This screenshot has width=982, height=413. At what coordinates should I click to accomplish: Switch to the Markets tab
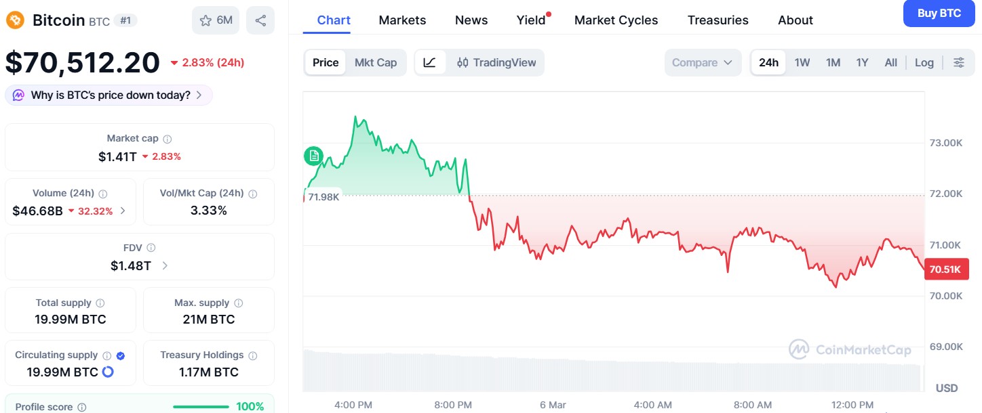tap(402, 20)
